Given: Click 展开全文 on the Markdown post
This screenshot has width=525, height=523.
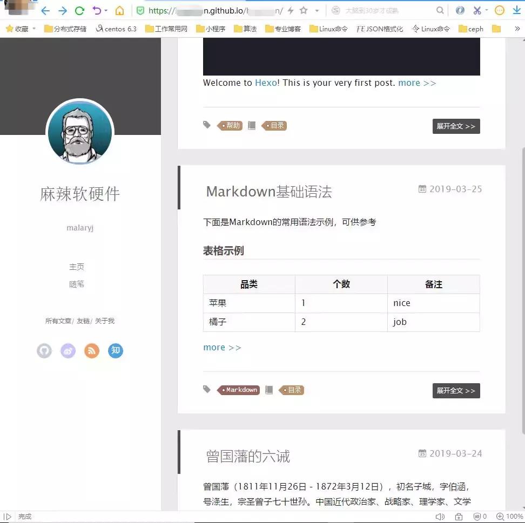Looking at the screenshot, I should (x=456, y=390).
